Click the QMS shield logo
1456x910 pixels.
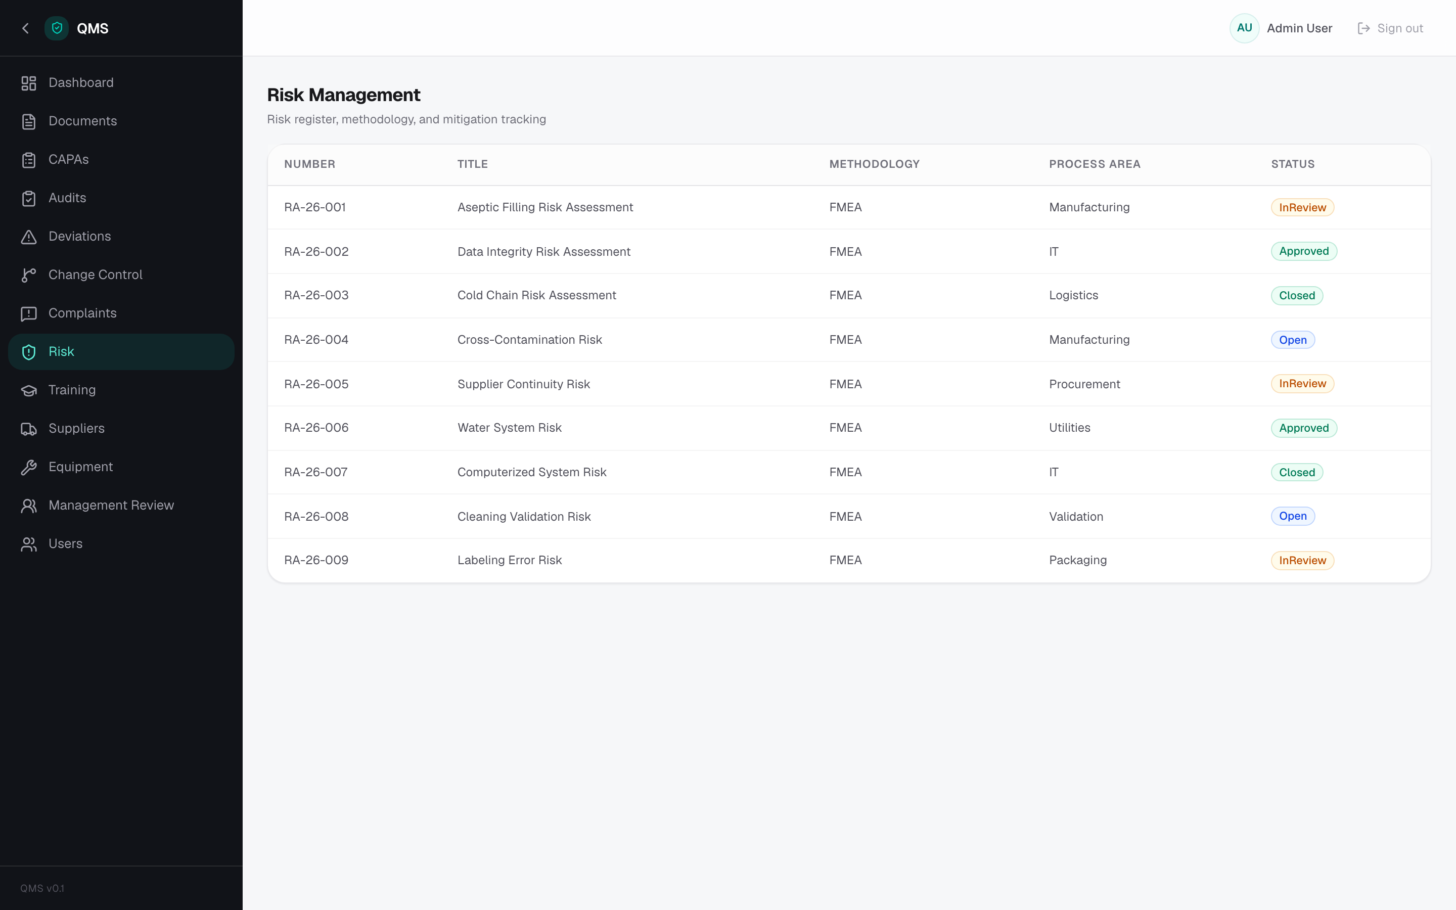[x=57, y=28]
